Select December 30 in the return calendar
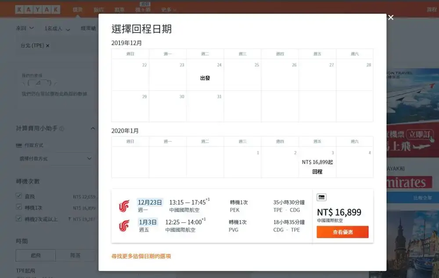This screenshot has height=278, width=439. tap(168, 106)
